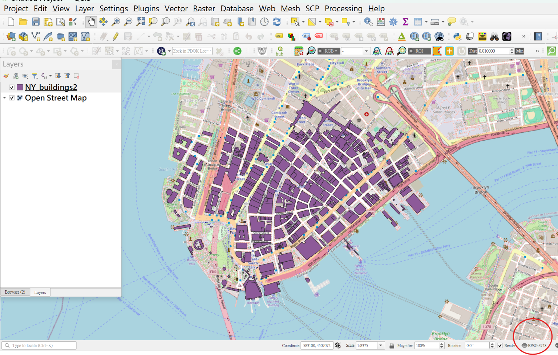Toggle editing with the pencil icon
Viewport: 558px width, 355px height.
pos(115,36)
